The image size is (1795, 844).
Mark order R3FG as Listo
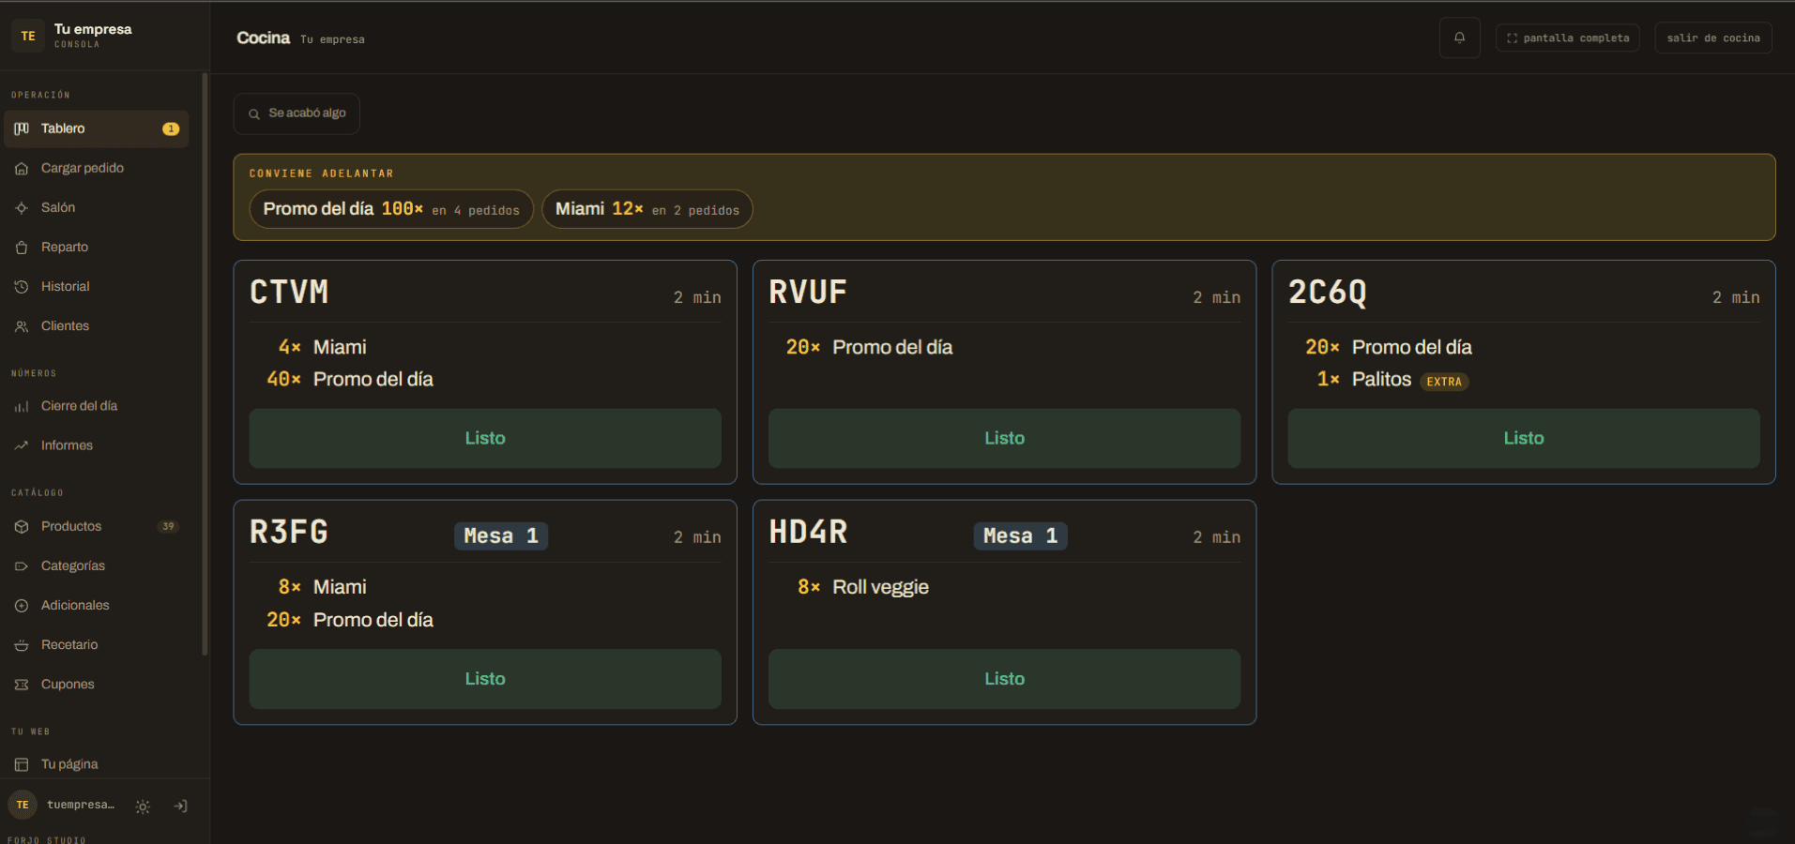pyautogui.click(x=485, y=679)
